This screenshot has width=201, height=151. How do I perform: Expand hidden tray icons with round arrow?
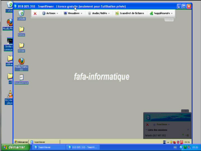click(181, 147)
